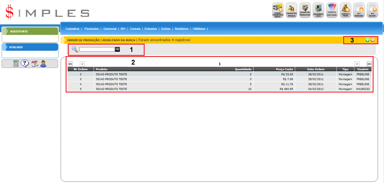
Task: Open Cadastro Pessoa shortcut icon
Action: 291,10
